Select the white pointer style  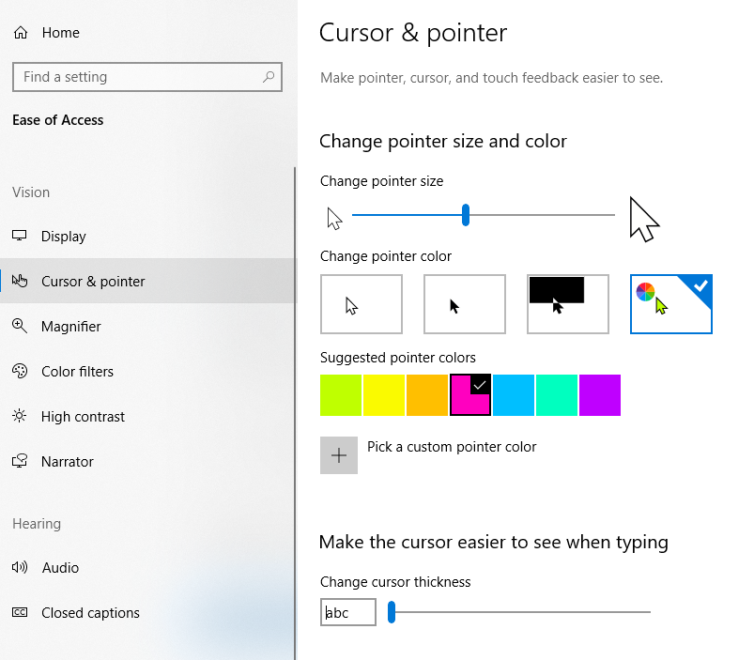(x=362, y=303)
